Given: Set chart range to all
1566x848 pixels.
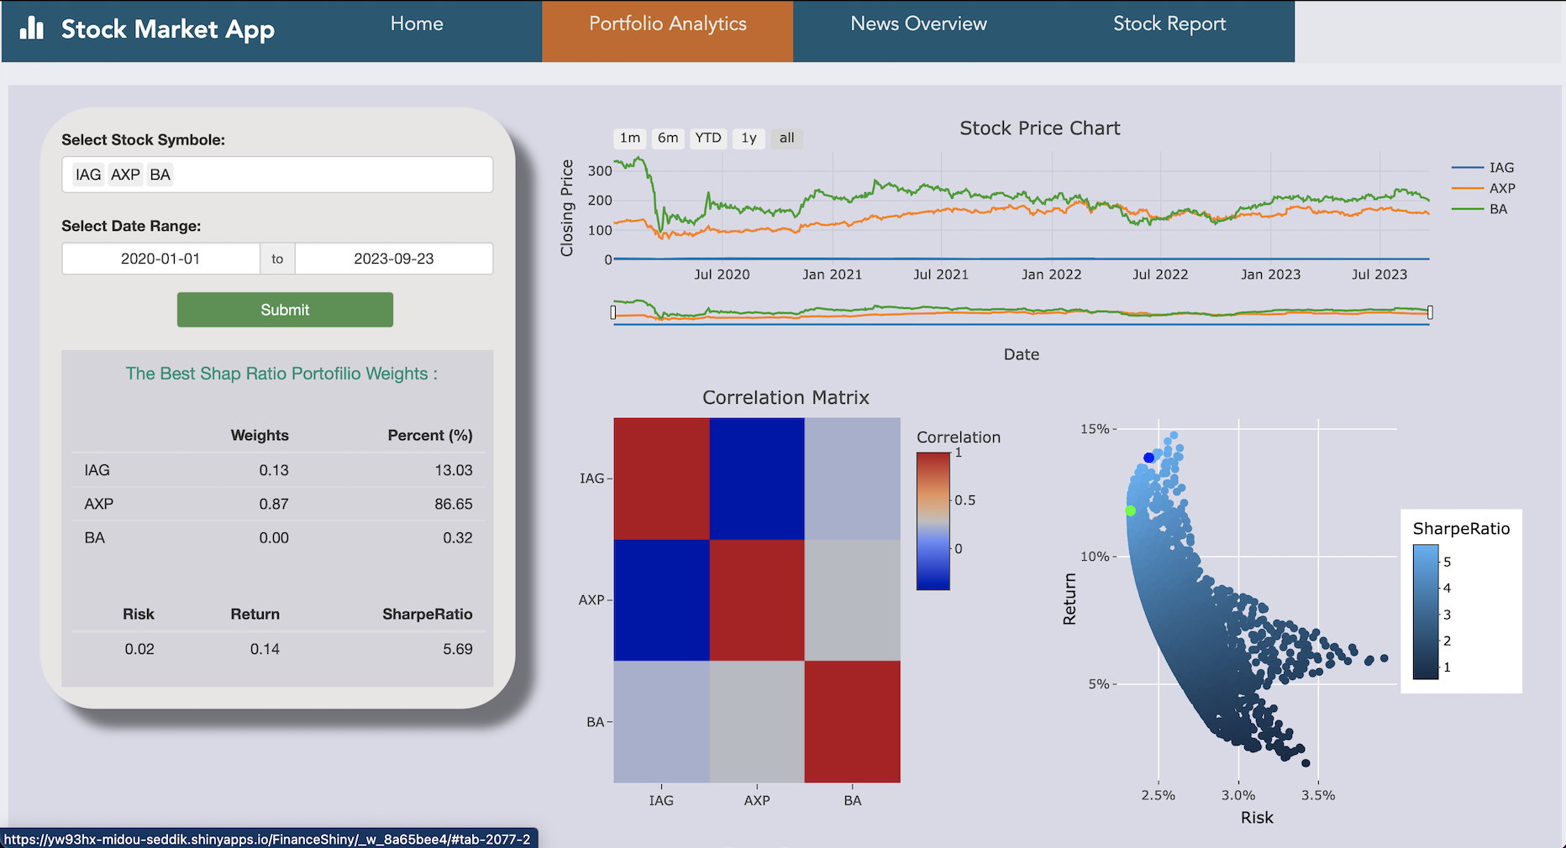Looking at the screenshot, I should tap(786, 138).
